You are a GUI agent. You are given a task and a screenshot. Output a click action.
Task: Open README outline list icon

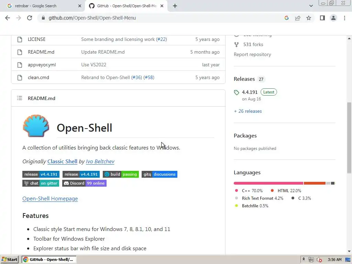coord(20,98)
